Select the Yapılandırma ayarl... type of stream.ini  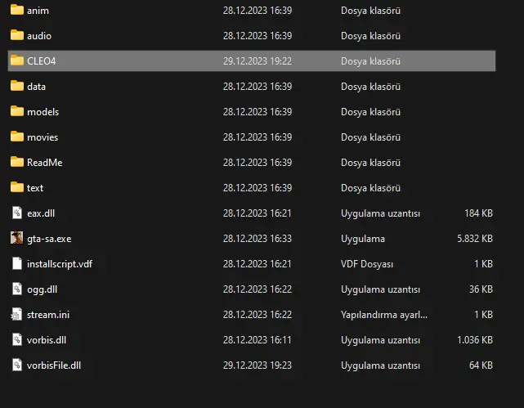[384, 315]
